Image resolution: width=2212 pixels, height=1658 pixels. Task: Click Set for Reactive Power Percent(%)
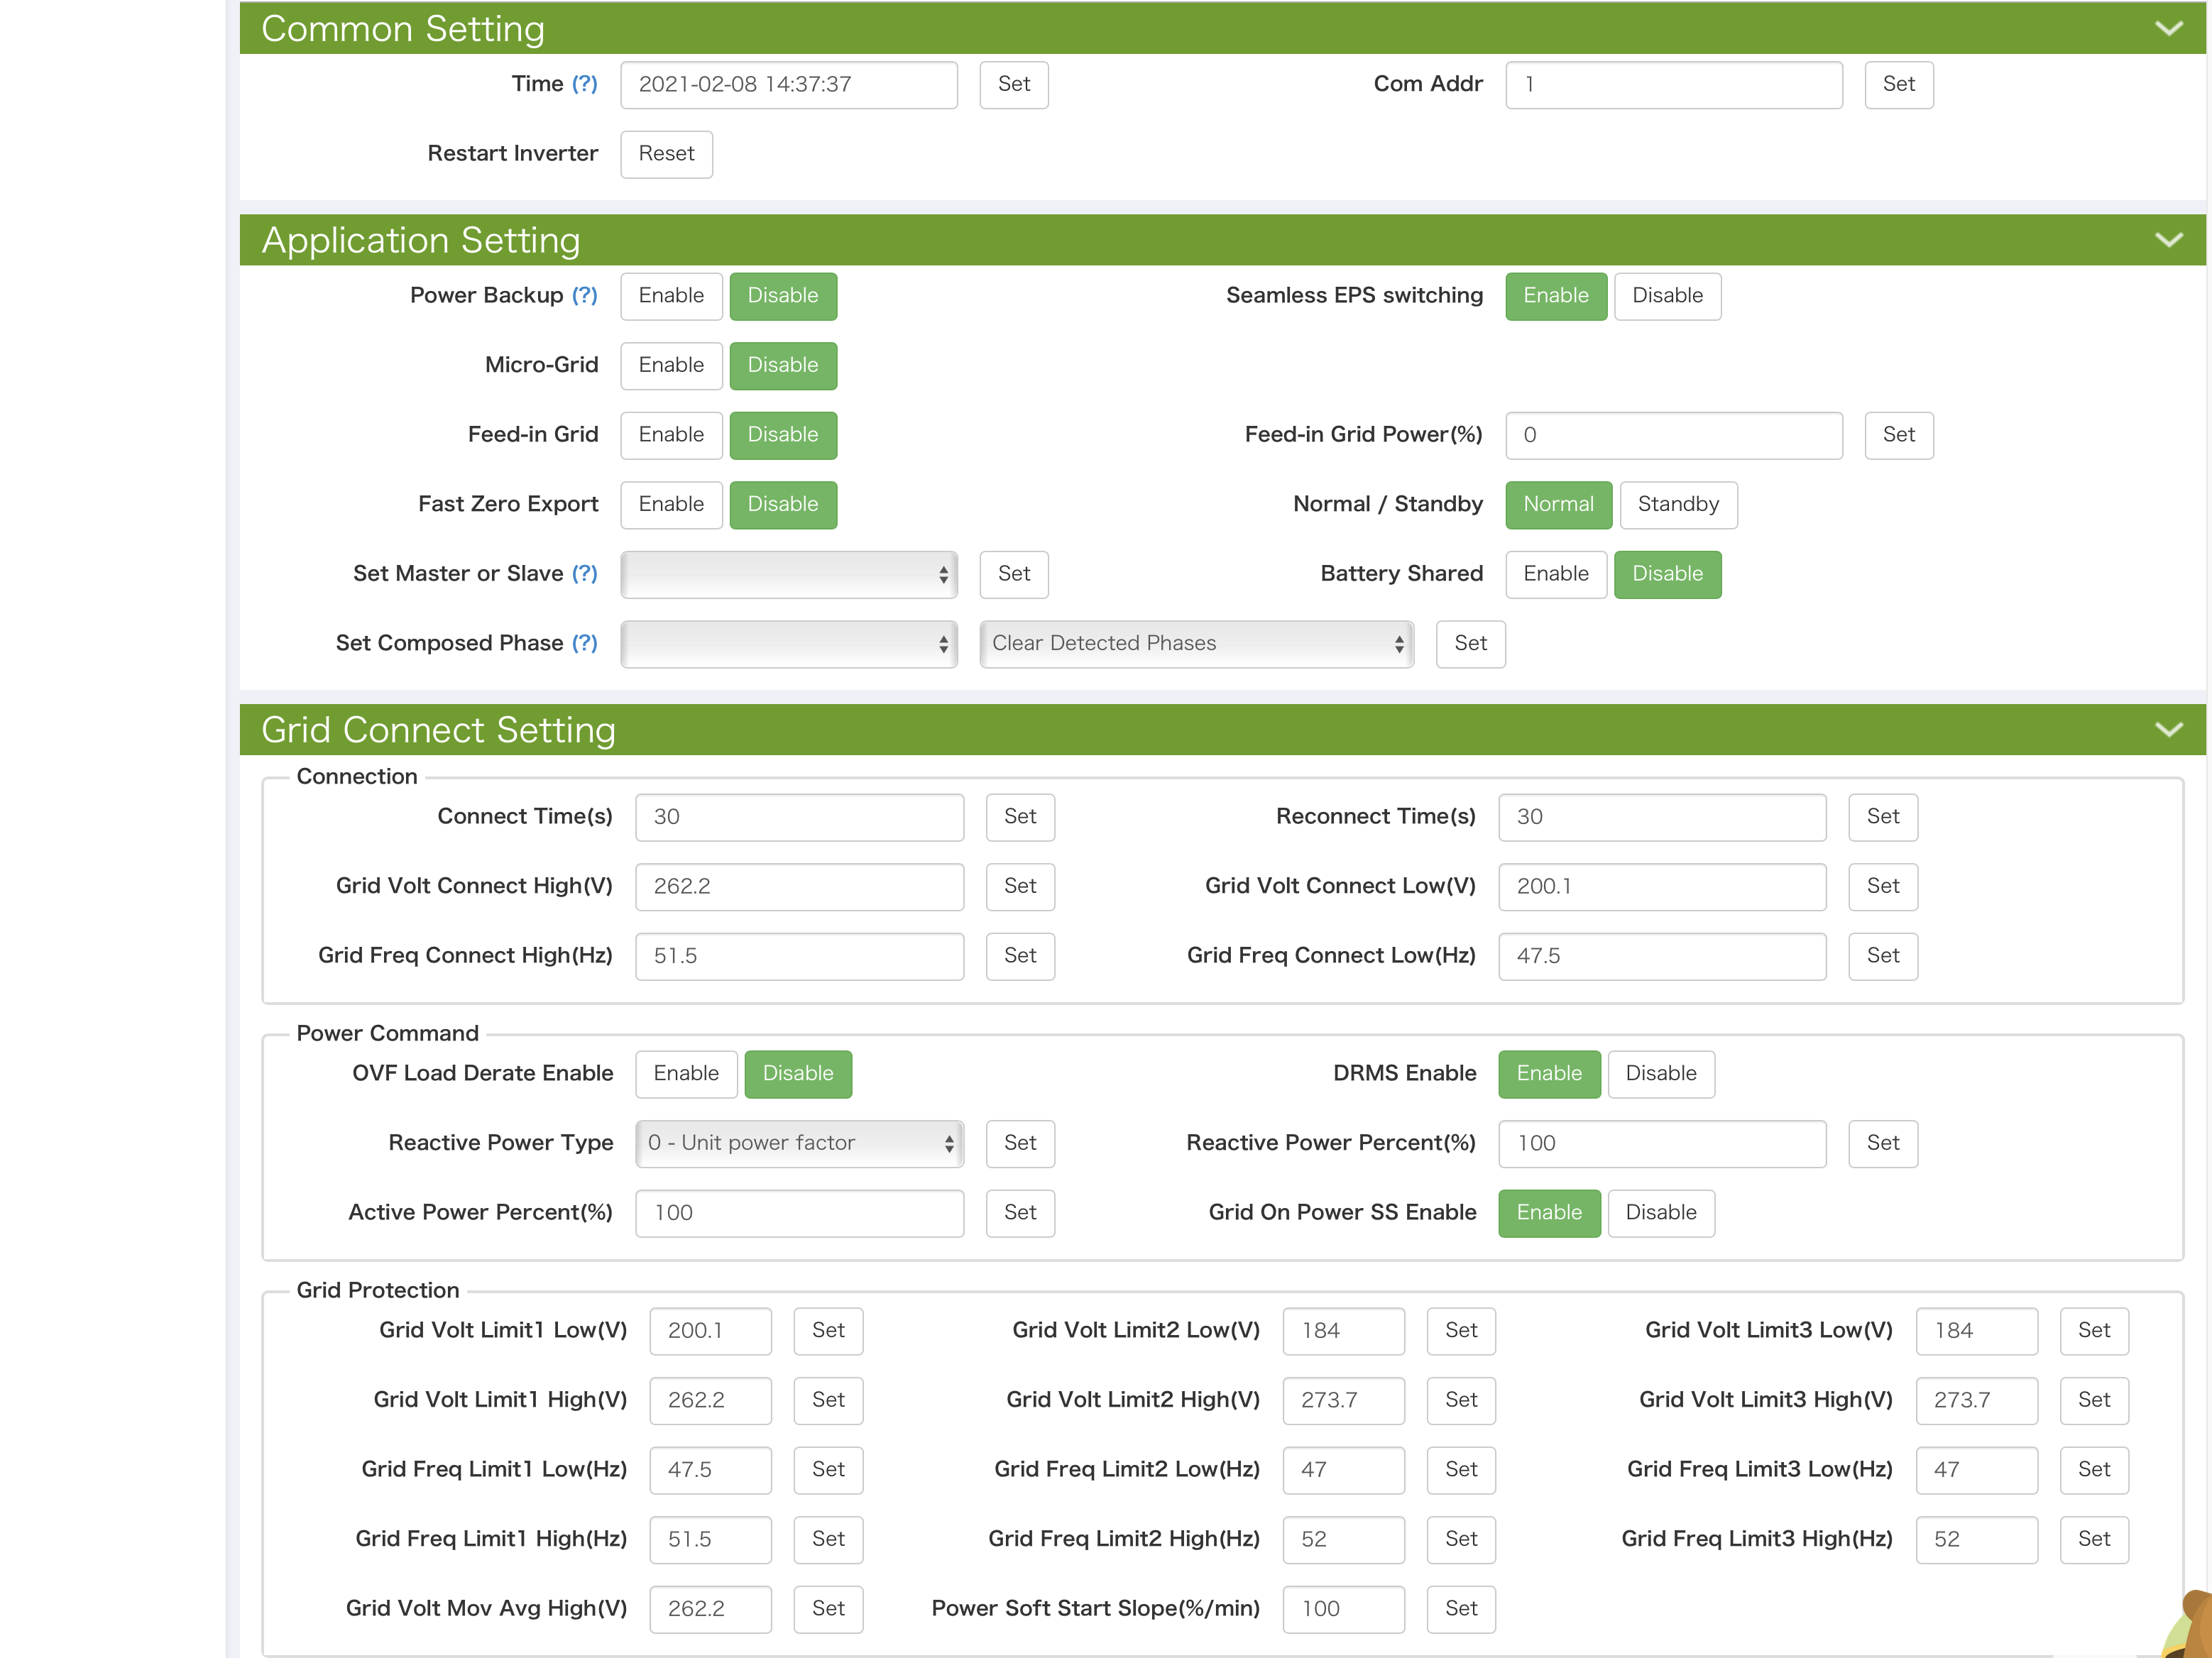coord(1883,1143)
